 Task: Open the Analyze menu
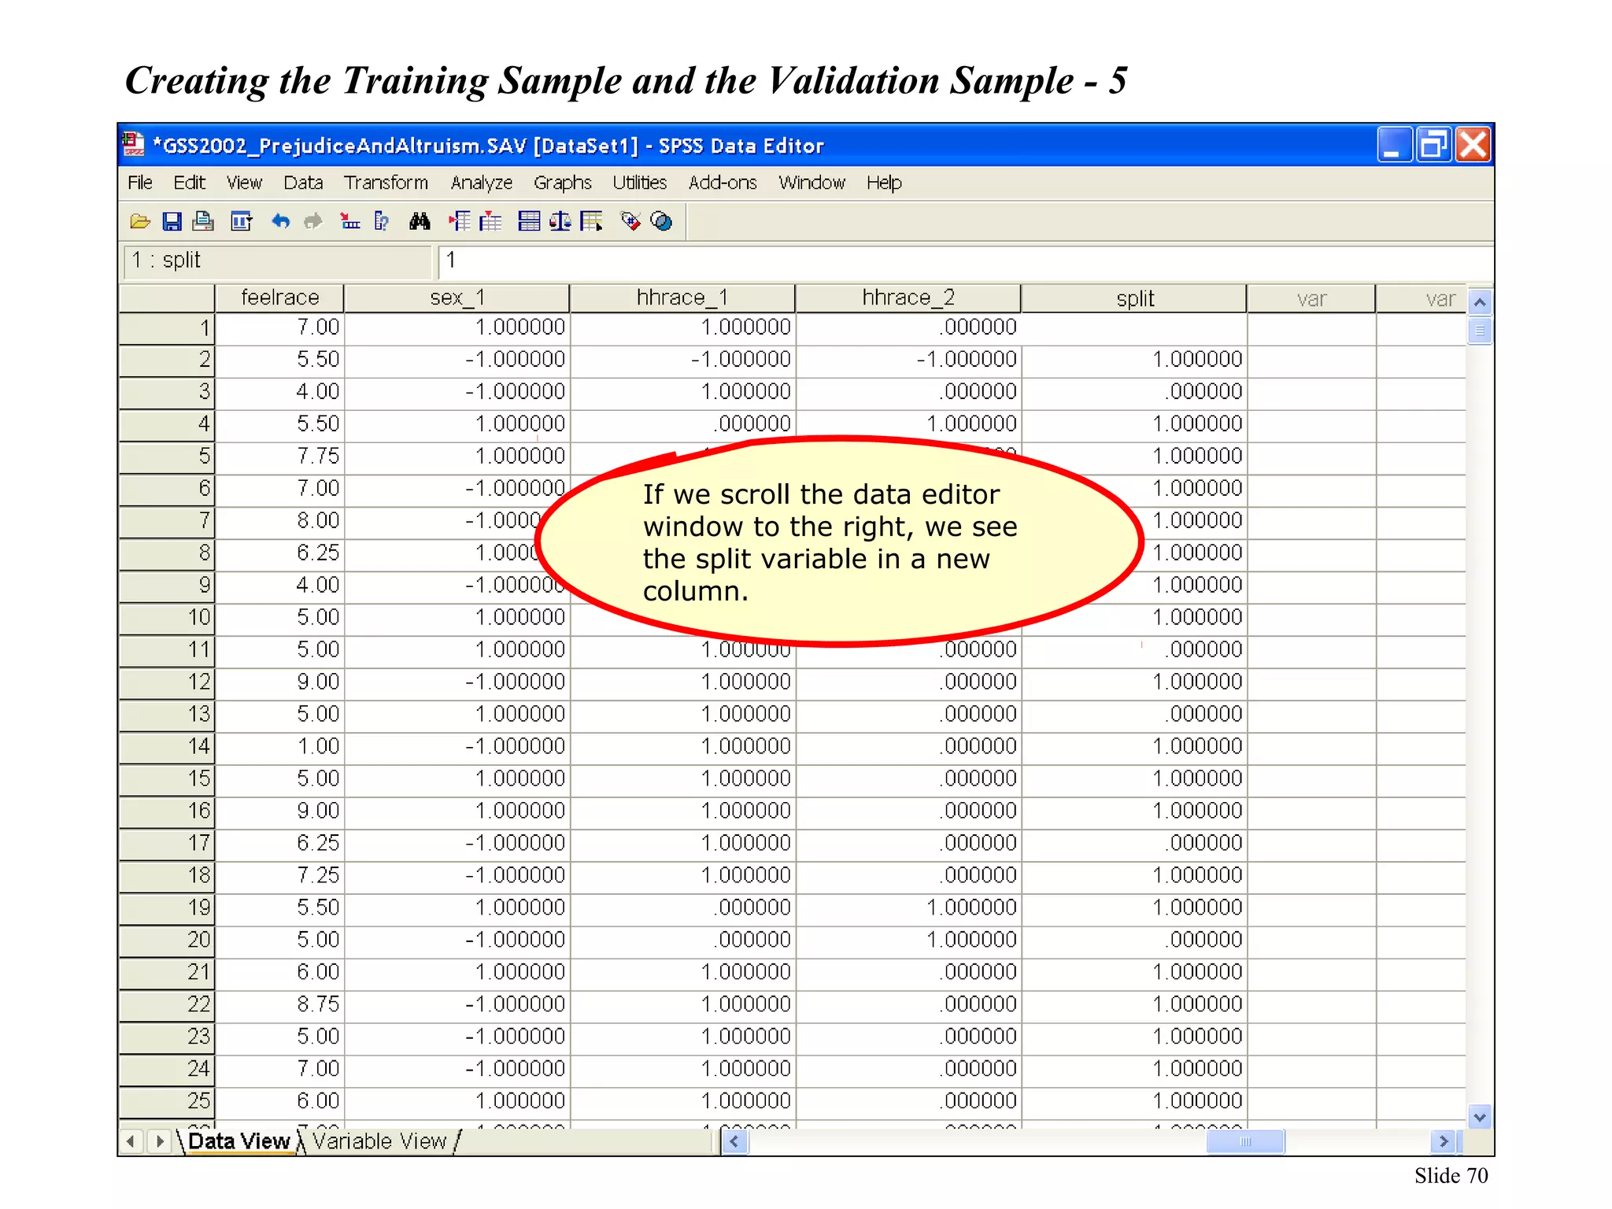point(481,183)
